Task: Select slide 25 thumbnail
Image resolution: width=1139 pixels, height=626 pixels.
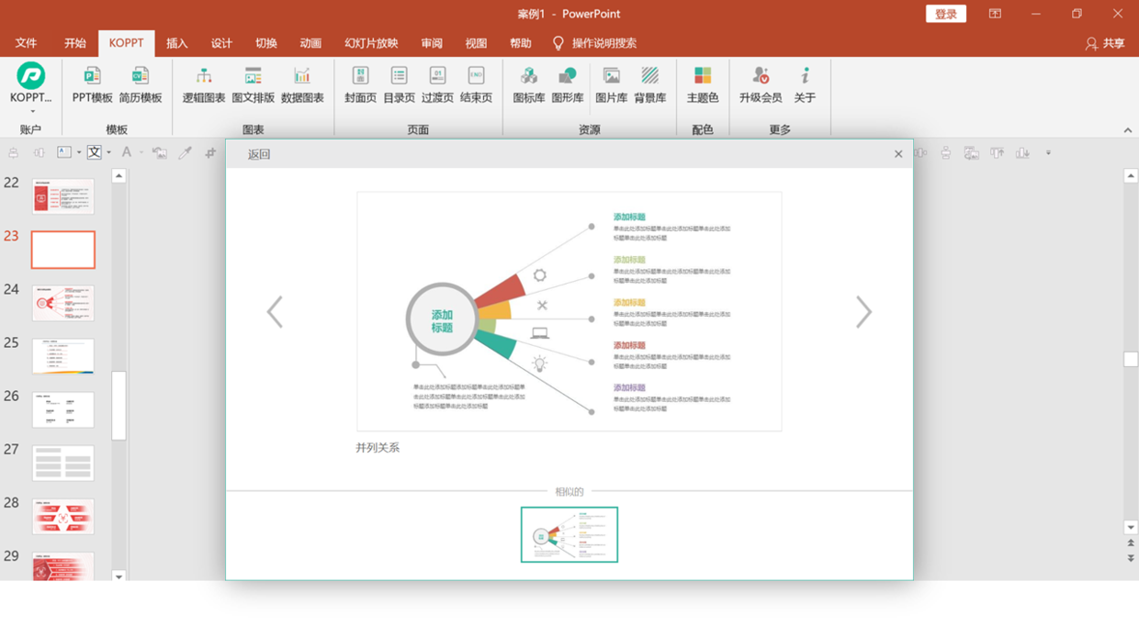Action: point(63,356)
